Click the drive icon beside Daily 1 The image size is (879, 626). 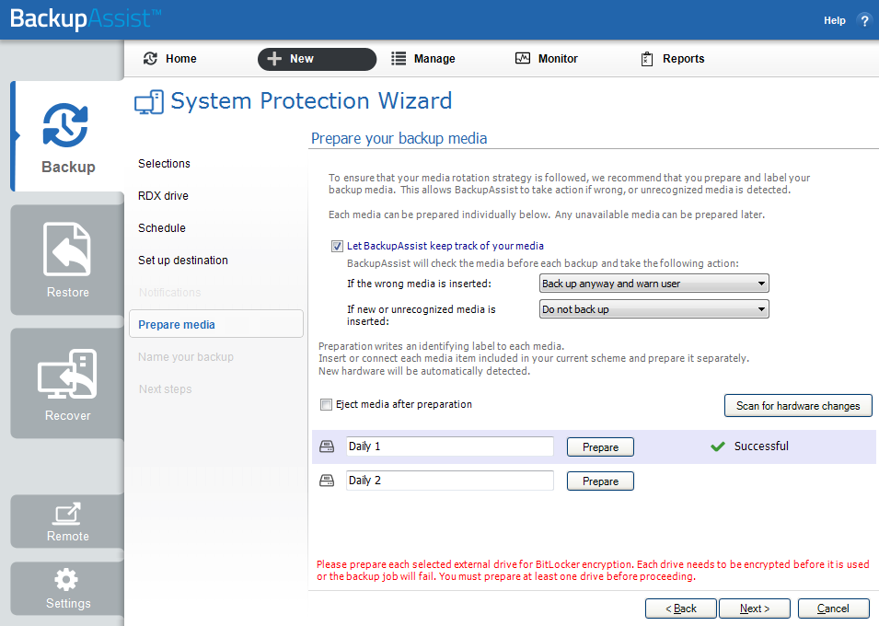[x=327, y=446]
